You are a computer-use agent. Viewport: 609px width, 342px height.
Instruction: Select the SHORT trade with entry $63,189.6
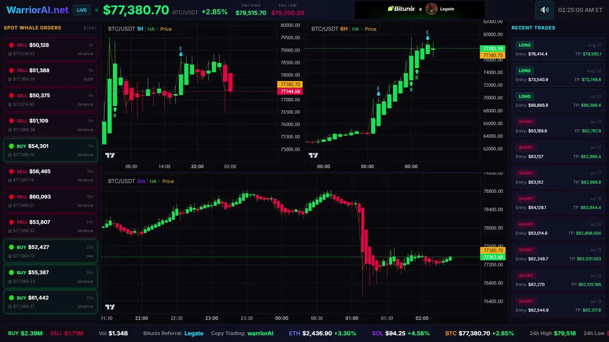point(558,126)
